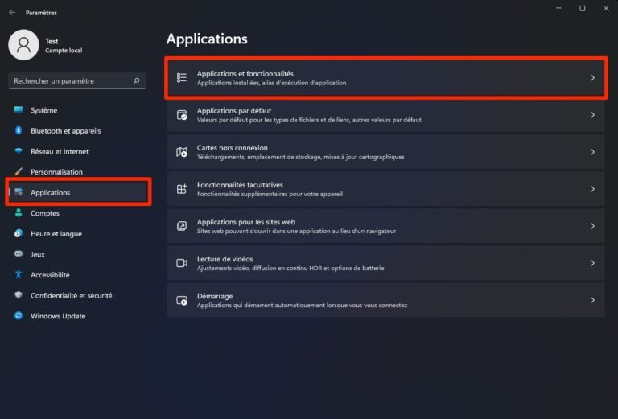This screenshot has width=618, height=419.
Task: Click the Comptes person icon
Action: pos(19,213)
